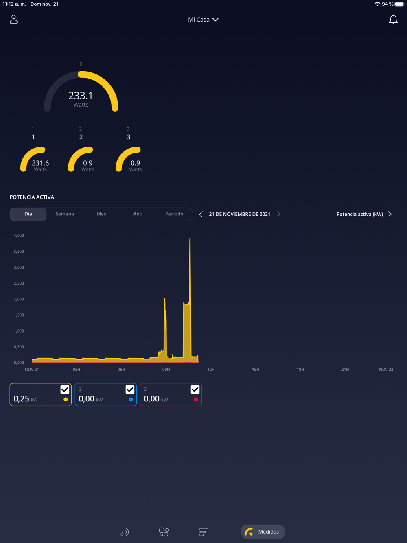Click the yellow dot on channel 1 card
The width and height of the screenshot is (407, 543).
coord(66,400)
